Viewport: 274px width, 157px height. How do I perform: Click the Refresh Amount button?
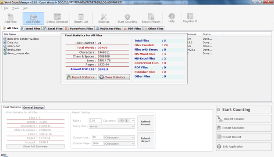[146, 123]
